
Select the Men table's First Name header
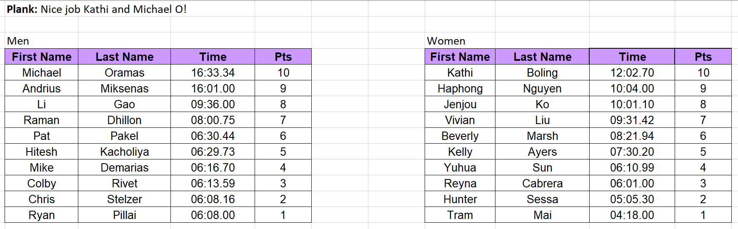coord(42,57)
